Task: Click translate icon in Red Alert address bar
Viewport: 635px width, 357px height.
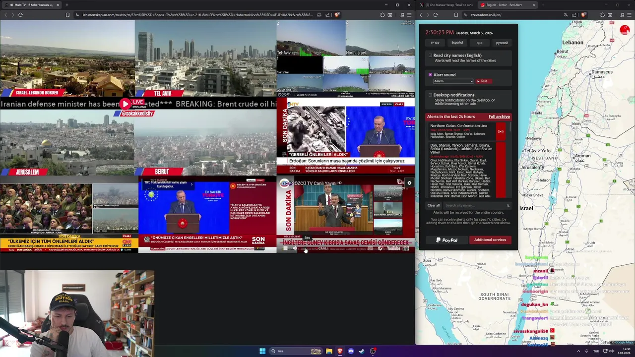Action: (567, 15)
